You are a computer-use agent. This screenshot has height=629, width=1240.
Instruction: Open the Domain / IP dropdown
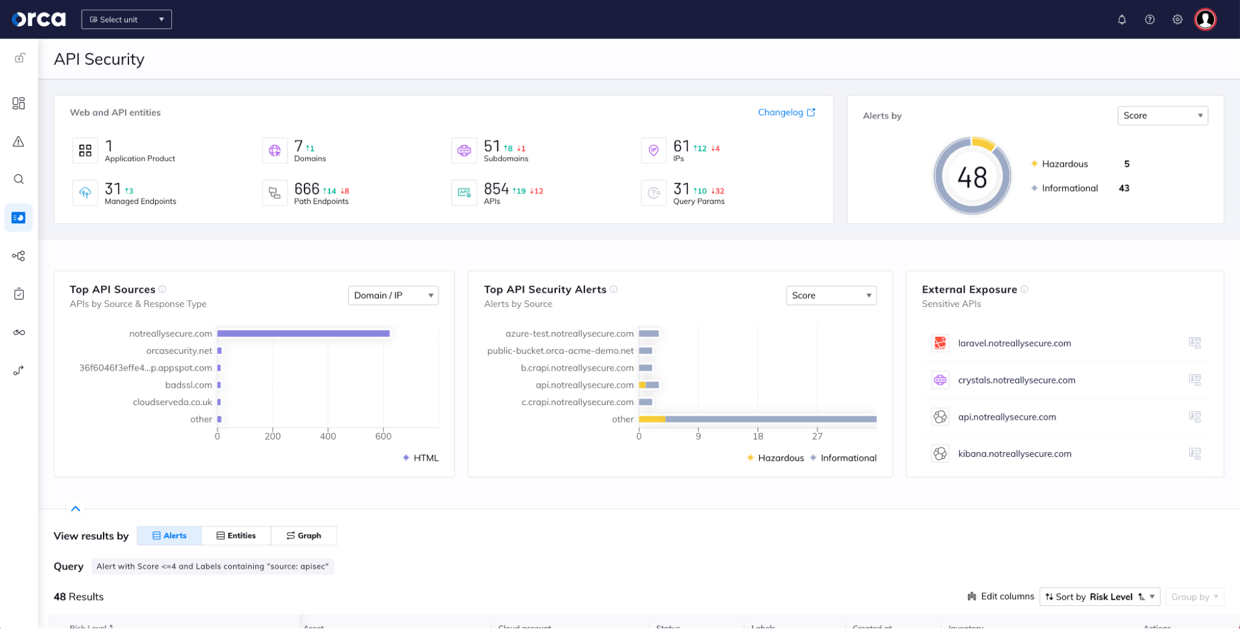pyautogui.click(x=393, y=295)
